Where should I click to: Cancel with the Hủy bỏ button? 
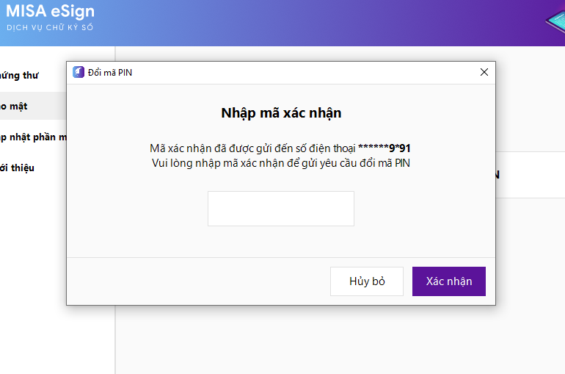367,281
